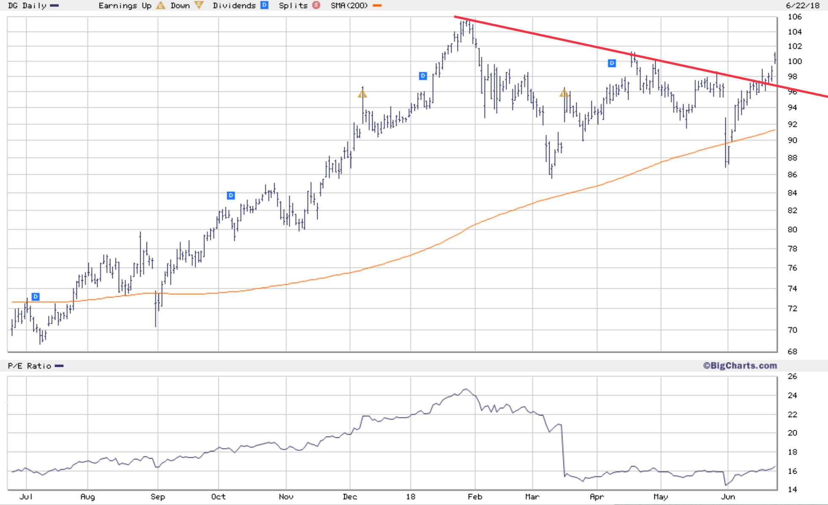The width and height of the screenshot is (828, 505).
Task: Click the 6/22/18 date label
Action: tap(803, 5)
